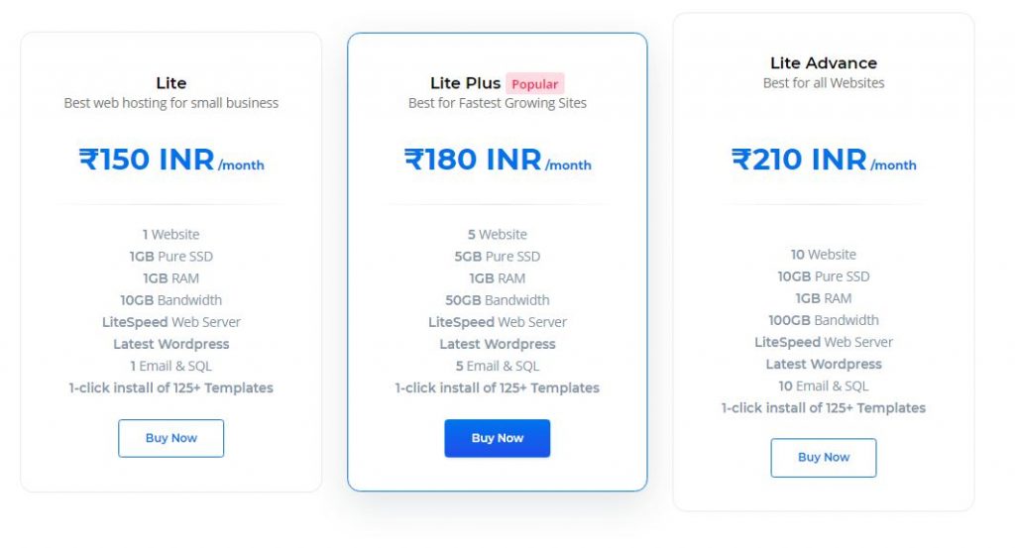This screenshot has width=1015, height=548.
Task: Click the 1 Website line in Lite
Action: pyautogui.click(x=170, y=234)
